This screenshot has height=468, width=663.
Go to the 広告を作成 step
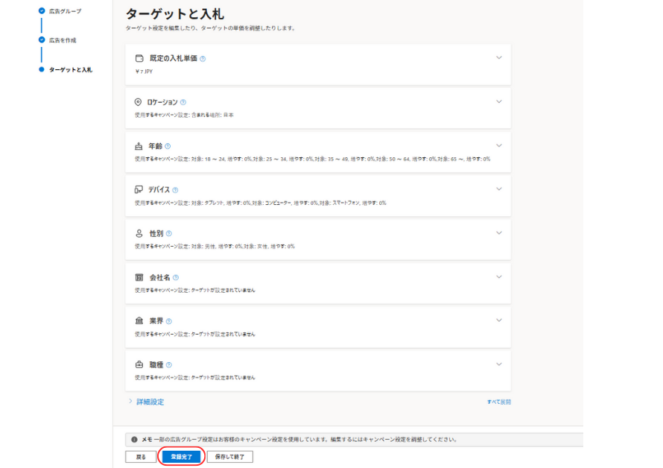[x=63, y=40]
